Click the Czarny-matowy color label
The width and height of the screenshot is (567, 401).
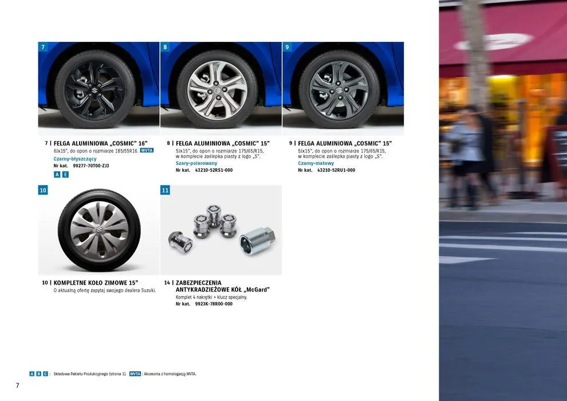click(x=316, y=163)
